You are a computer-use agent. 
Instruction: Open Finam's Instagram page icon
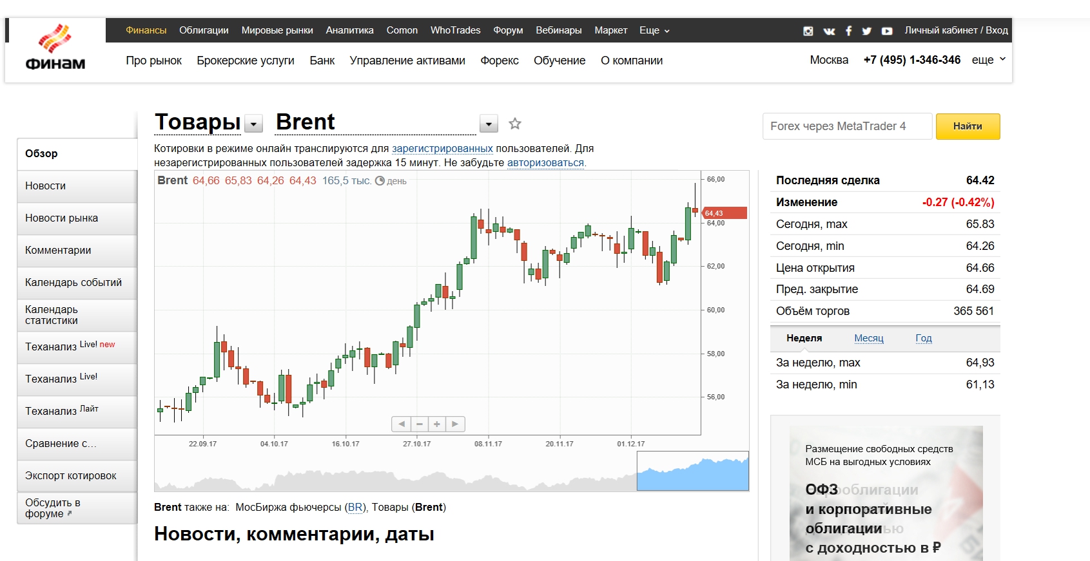pos(808,31)
